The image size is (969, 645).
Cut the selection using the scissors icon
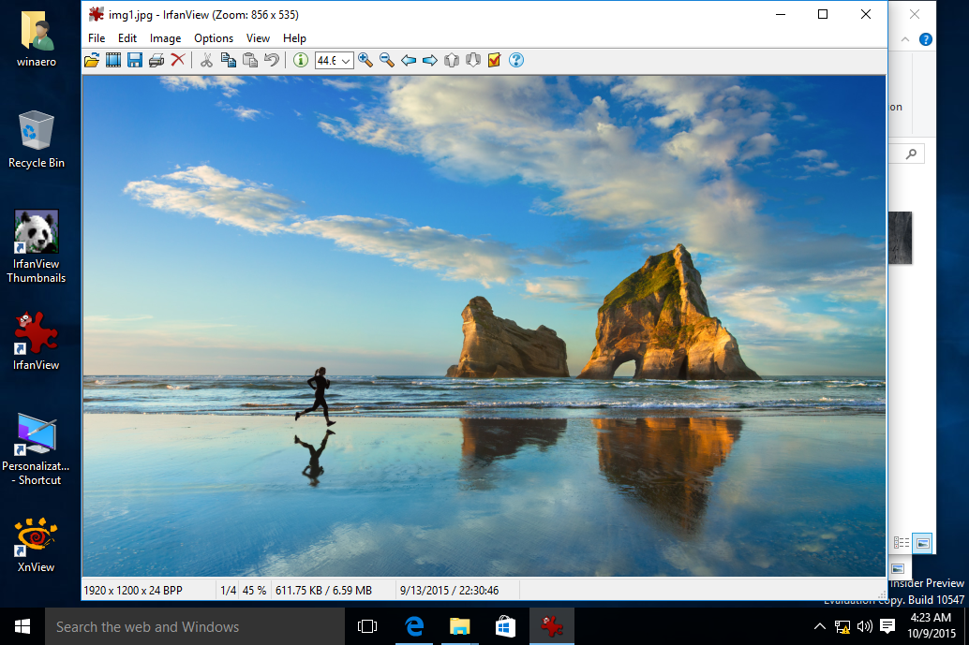[x=206, y=60]
